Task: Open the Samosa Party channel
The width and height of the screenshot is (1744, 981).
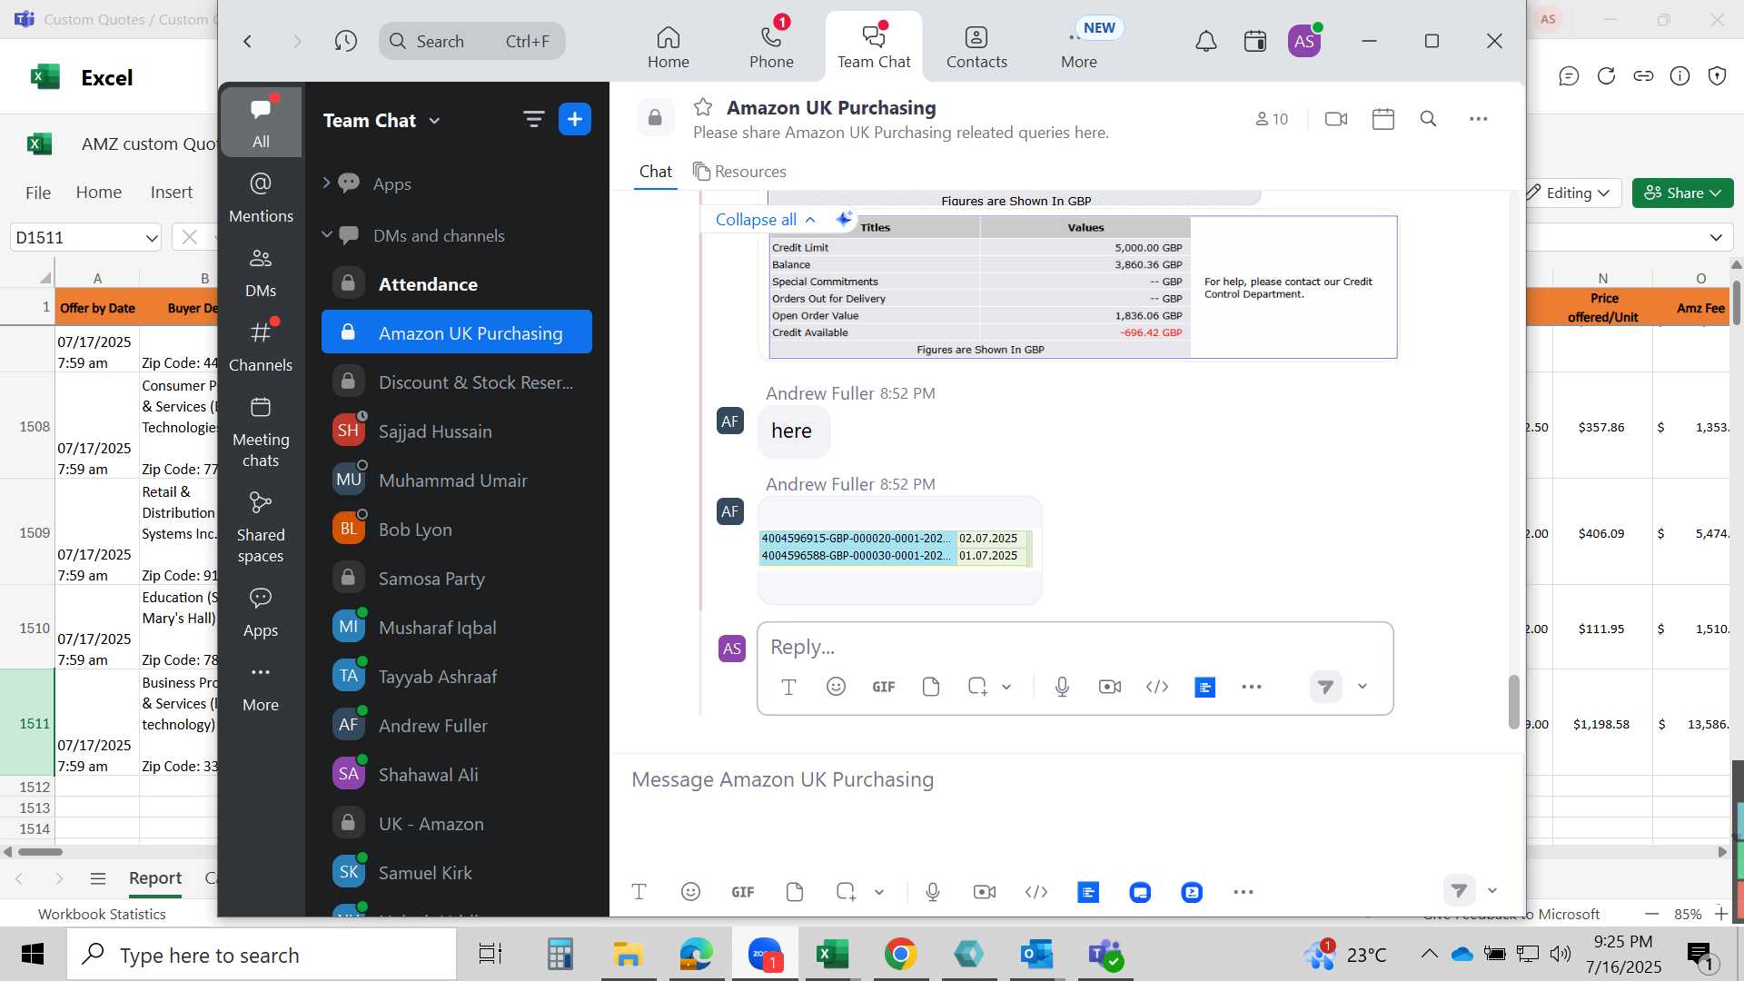Action: [x=457, y=579]
